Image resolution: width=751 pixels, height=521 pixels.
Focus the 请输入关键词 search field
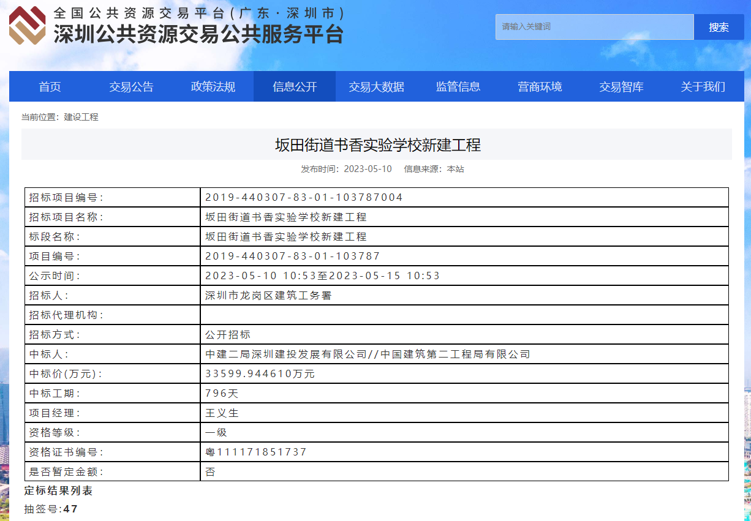594,27
